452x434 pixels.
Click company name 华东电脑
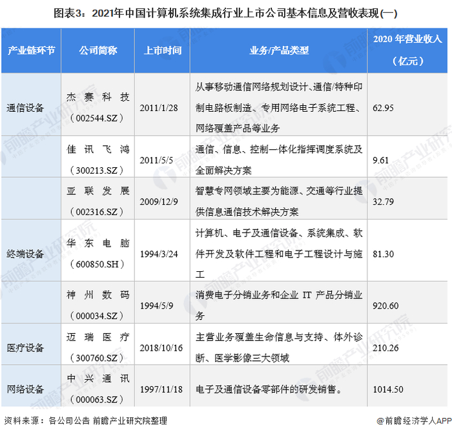click(x=98, y=243)
